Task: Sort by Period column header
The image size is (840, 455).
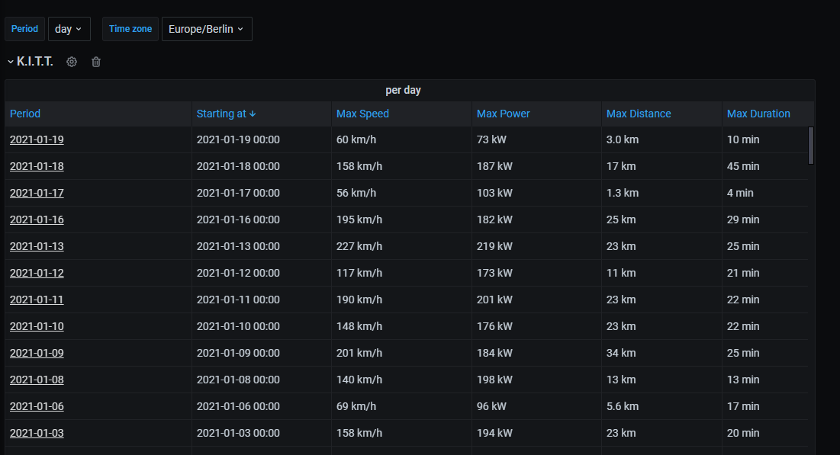Action: point(25,114)
